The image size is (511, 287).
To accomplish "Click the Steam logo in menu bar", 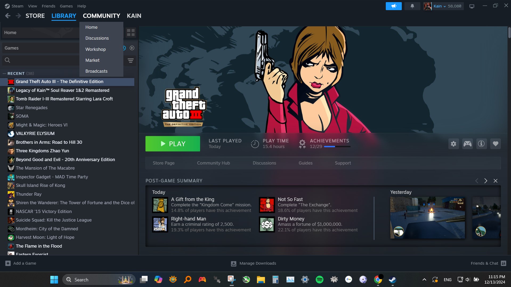I will pyautogui.click(x=7, y=6).
